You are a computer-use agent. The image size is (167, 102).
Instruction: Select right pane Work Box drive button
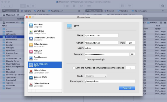pos(123,11)
